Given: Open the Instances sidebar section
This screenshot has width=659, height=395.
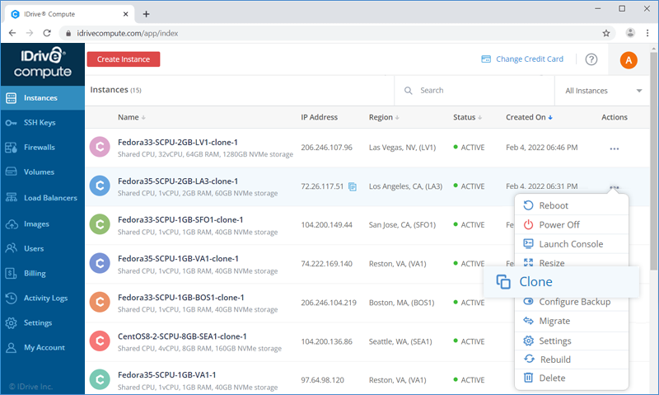Looking at the screenshot, I should point(42,98).
